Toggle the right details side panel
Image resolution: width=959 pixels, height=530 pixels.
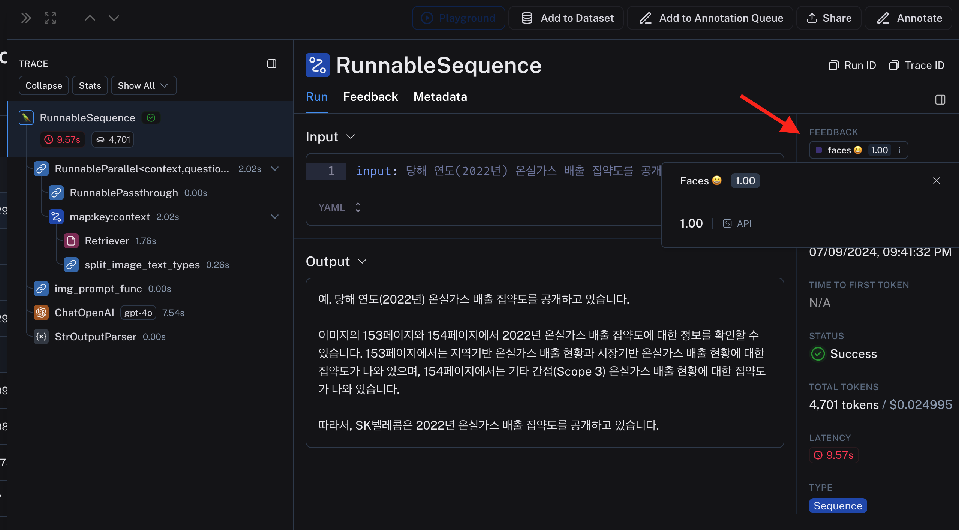pos(940,100)
